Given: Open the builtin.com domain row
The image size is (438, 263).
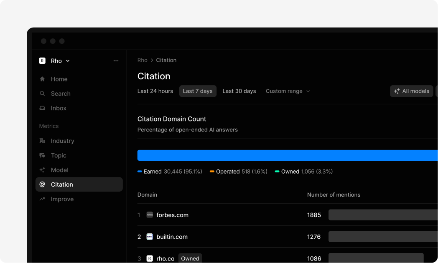Looking at the screenshot, I should coord(288,237).
